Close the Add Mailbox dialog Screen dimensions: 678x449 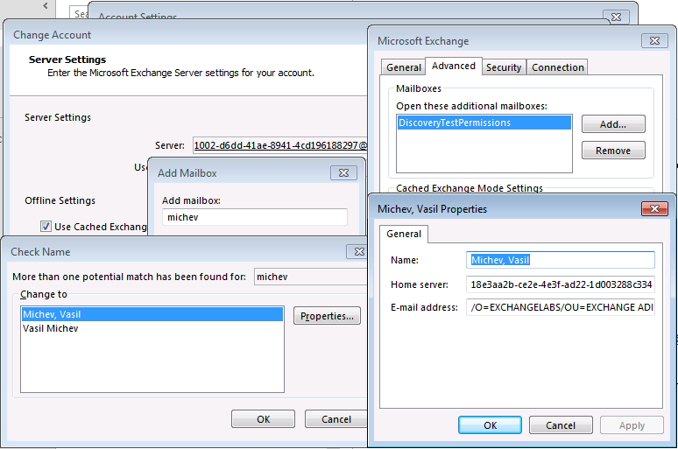coord(343,172)
